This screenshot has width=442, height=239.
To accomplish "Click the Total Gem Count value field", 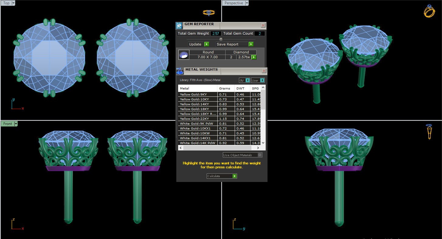I will tap(260, 34).
